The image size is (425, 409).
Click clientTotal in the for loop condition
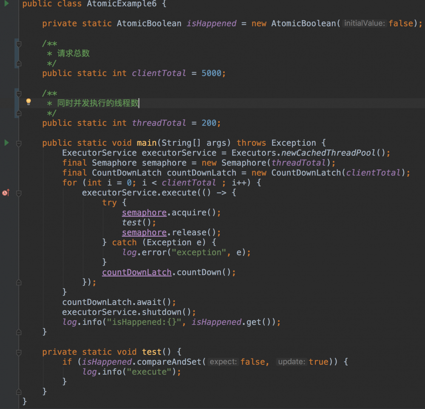189,183
